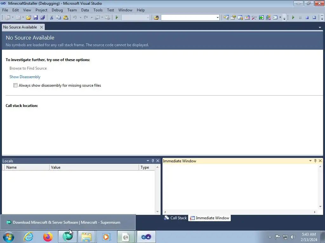Click the Redo arrow icon
This screenshot has width=325, height=243.
click(x=86, y=18)
